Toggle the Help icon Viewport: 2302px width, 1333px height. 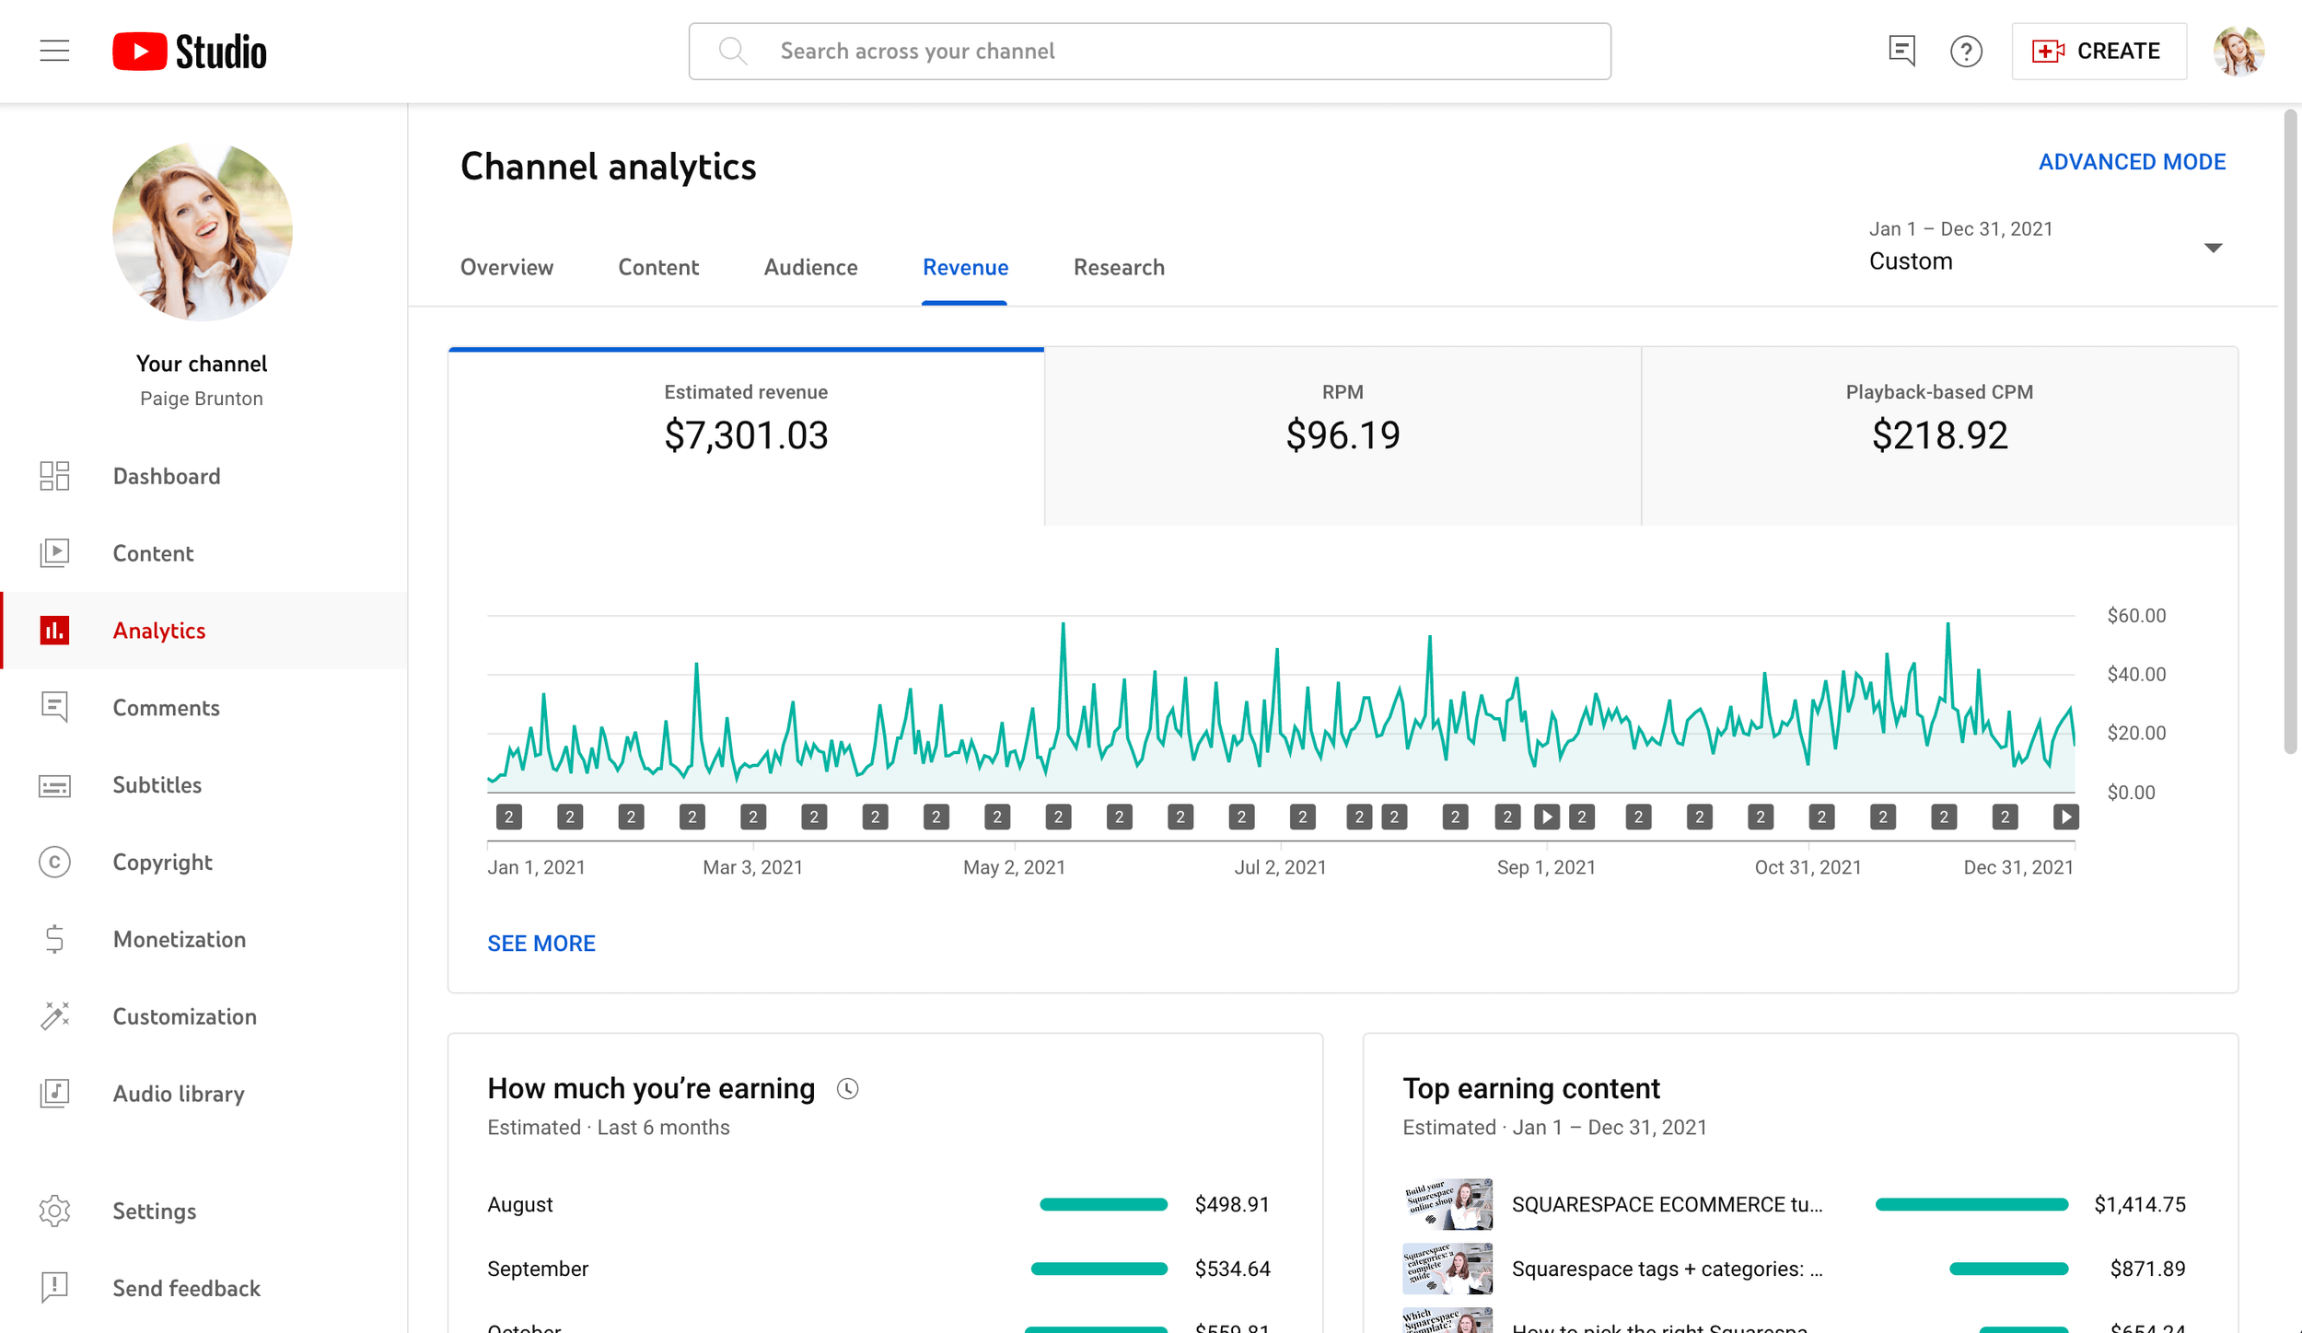[x=1966, y=51]
